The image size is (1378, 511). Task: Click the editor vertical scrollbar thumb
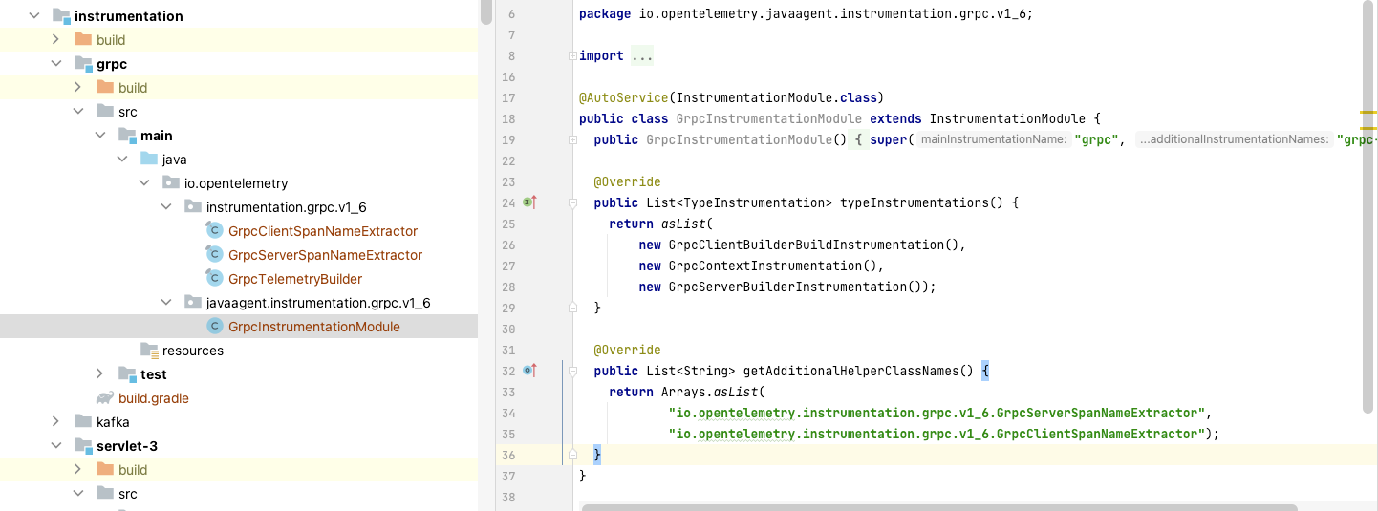[1368, 208]
